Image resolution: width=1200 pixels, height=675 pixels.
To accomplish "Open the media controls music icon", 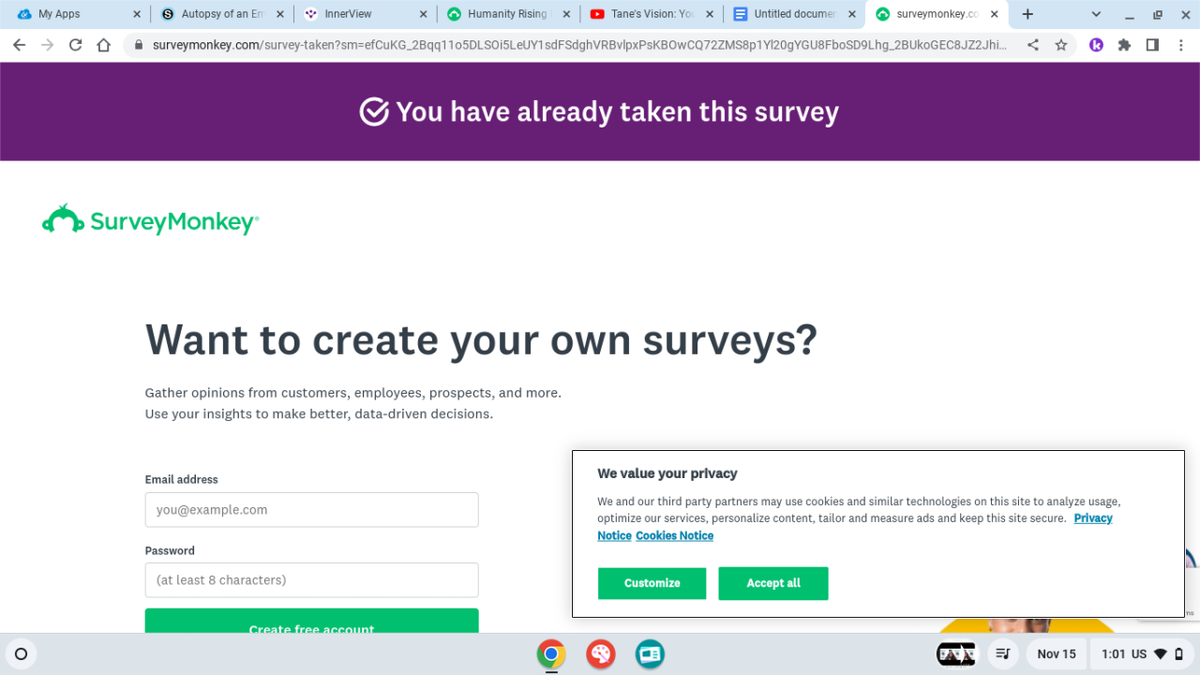I will pos(1002,654).
